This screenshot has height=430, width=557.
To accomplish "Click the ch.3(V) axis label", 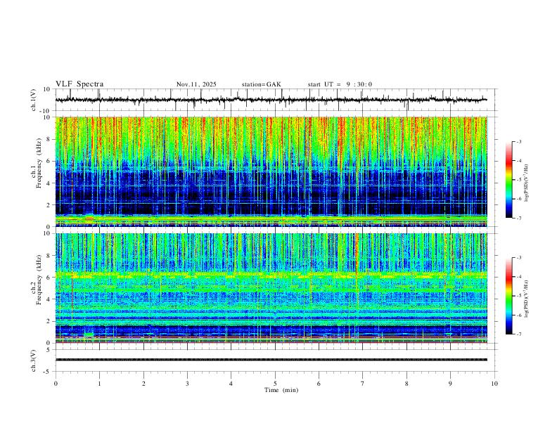I will tap(34, 360).
